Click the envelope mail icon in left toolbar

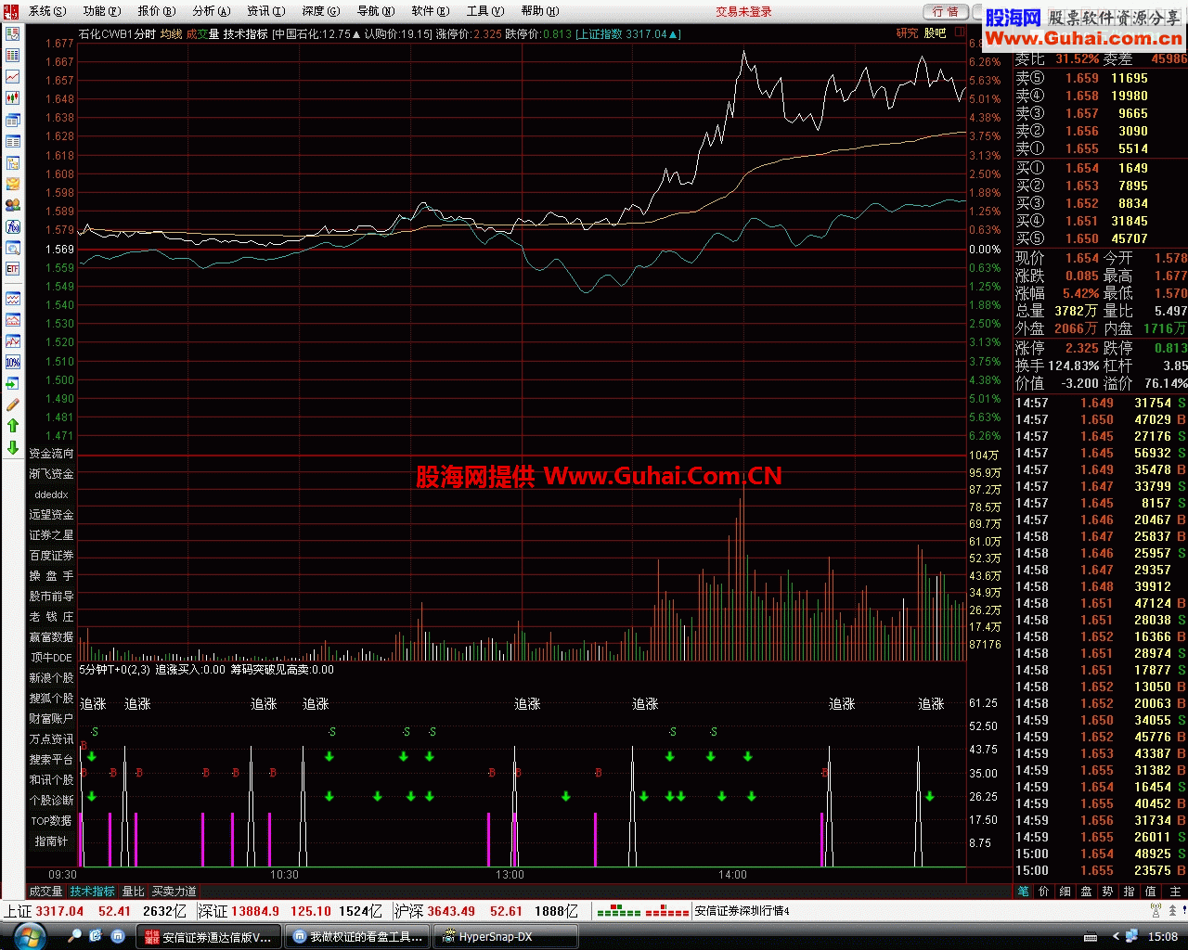tap(13, 184)
